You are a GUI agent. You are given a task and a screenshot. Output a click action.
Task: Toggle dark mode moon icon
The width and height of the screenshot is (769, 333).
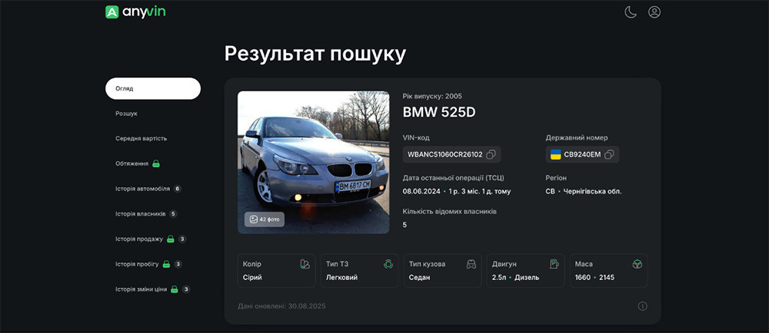(x=631, y=12)
